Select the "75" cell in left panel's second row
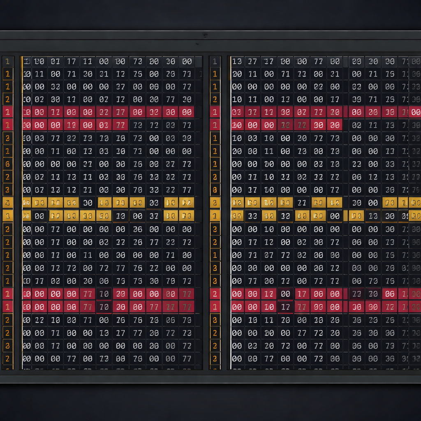421x421 pixels. coord(137,74)
